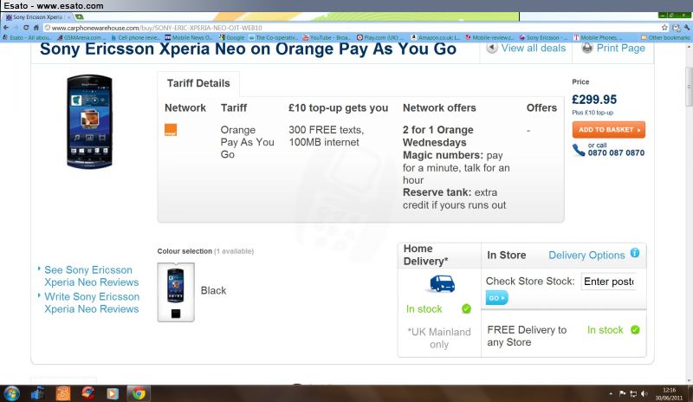693x402 pixels.
Task: Select the Home Delivery tab
Action: click(439, 256)
